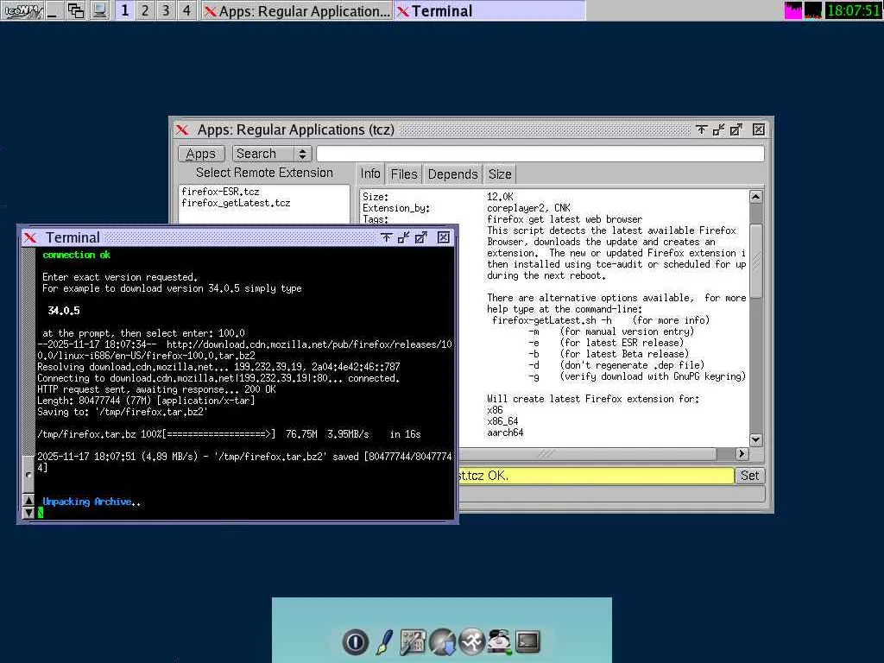This screenshot has height=663, width=884.
Task: Open the Apps menu button
Action: (201, 154)
